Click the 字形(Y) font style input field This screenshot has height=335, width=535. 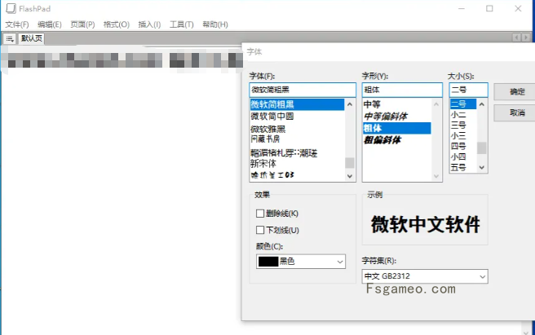pos(402,90)
